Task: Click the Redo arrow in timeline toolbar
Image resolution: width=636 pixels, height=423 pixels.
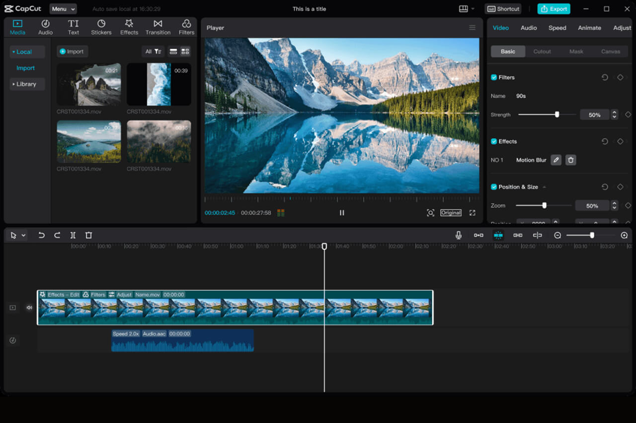Action: 57,235
